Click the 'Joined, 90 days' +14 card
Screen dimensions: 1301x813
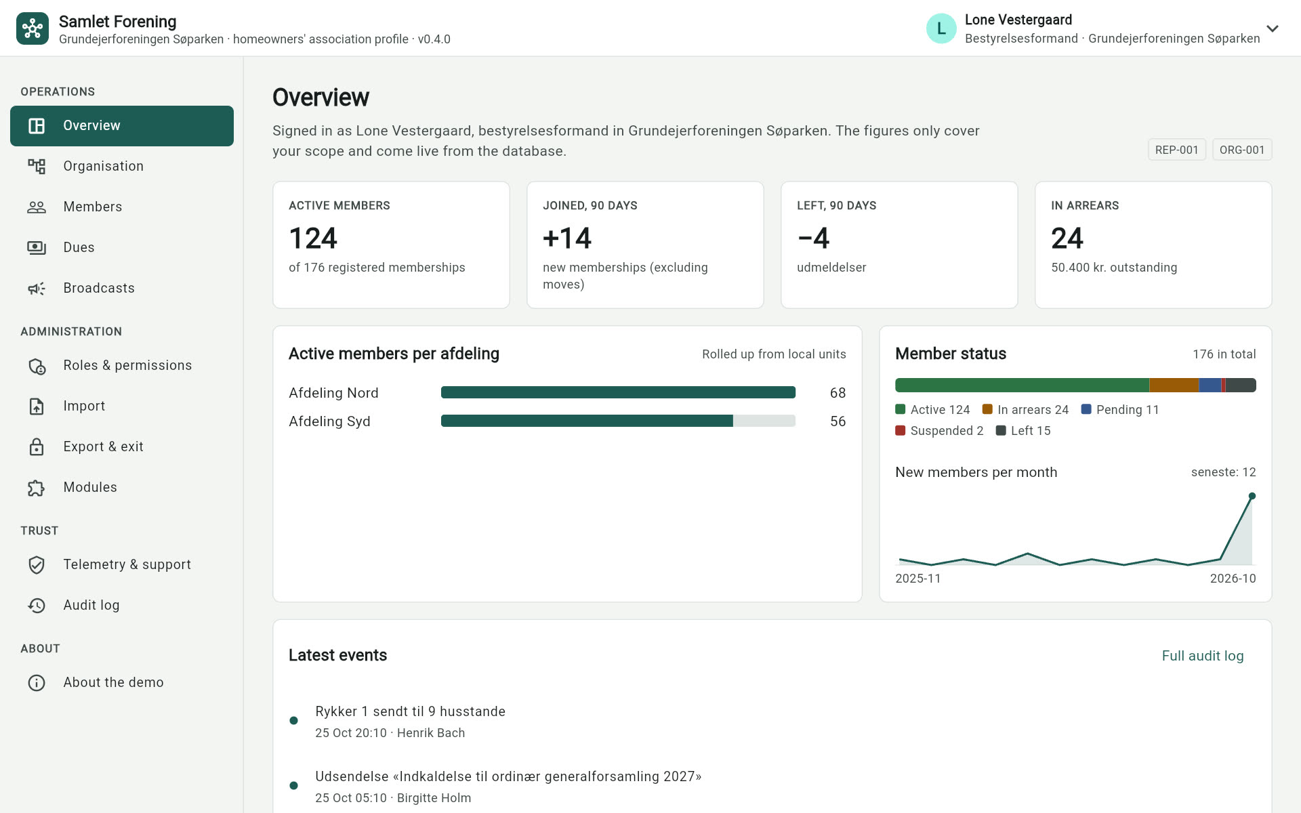[x=645, y=245]
